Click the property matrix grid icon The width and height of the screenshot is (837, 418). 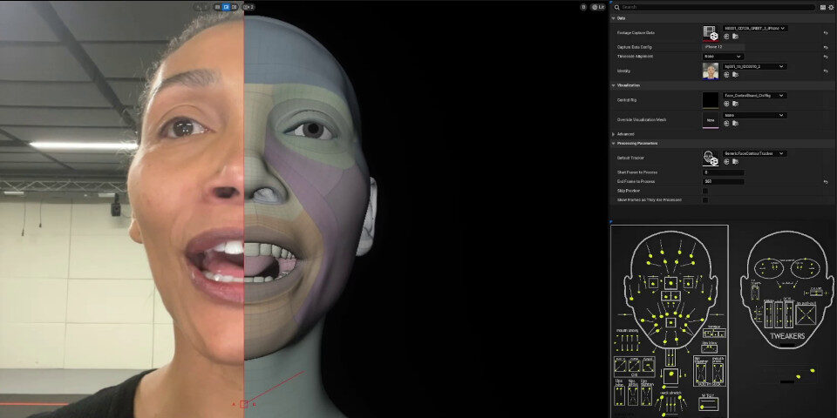(822, 7)
